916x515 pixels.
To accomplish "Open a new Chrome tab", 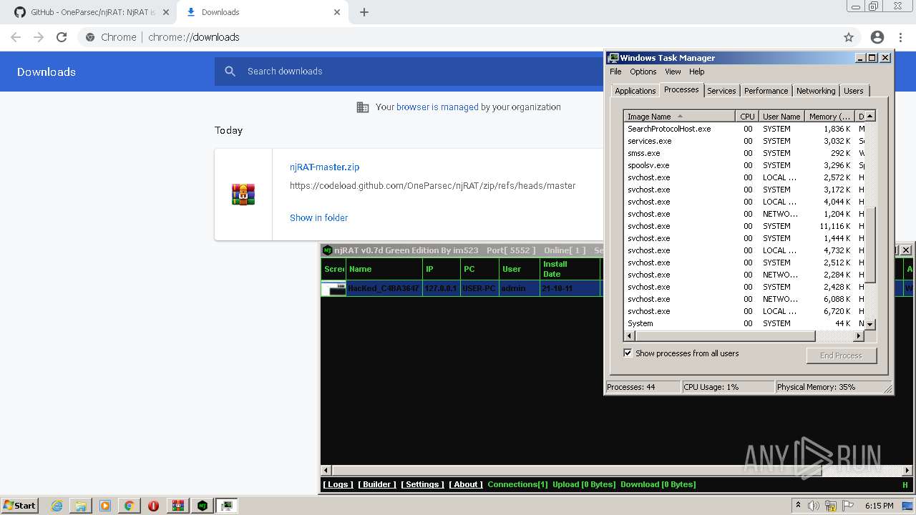I will 364,12.
